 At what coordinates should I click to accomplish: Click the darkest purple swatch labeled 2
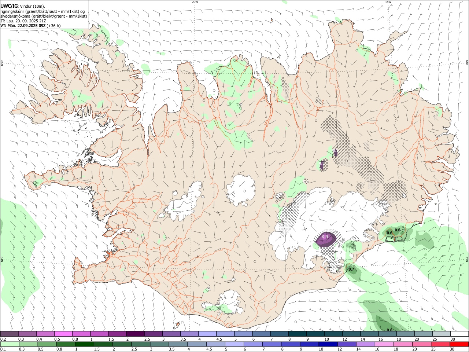(x=135, y=334)
